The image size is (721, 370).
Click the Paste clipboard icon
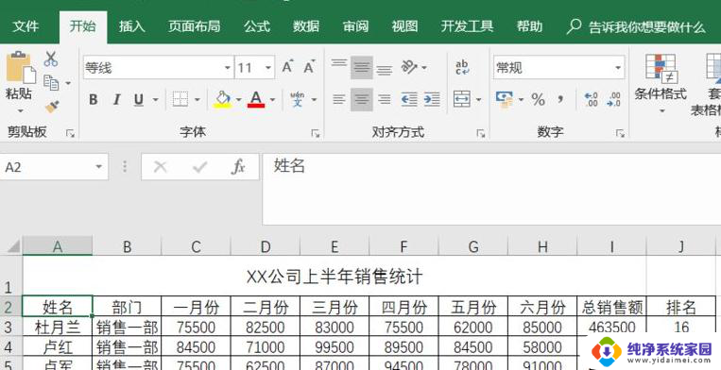point(20,67)
